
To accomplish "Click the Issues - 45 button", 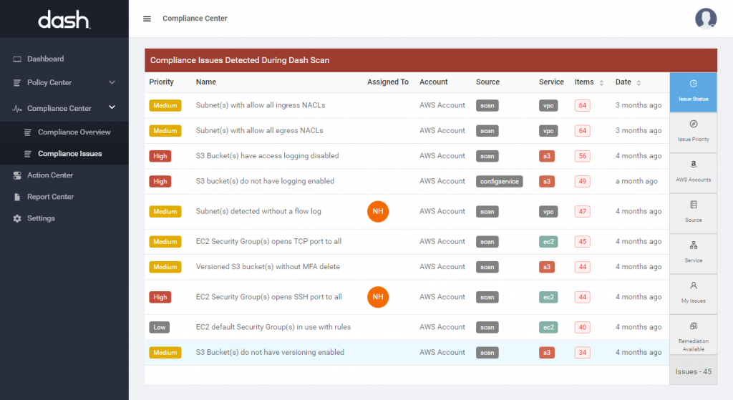I will [693, 371].
